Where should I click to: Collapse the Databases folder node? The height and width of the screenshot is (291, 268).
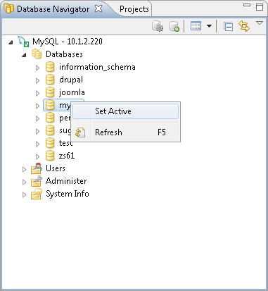coord(24,55)
